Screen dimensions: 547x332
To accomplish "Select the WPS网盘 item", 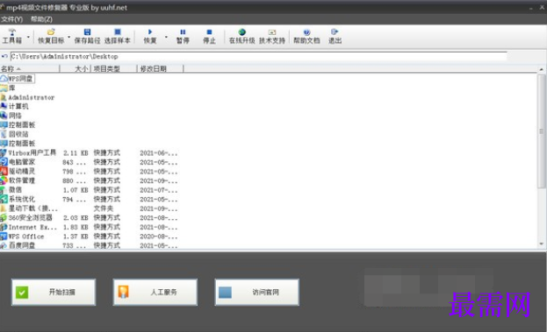I will tap(17, 79).
